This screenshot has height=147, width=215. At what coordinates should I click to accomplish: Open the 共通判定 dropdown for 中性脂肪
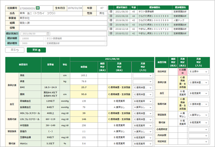point(143,126)
